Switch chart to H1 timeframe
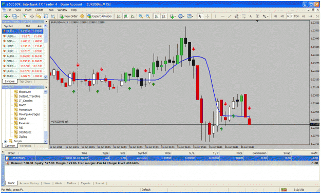Image resolution: width=321 pixels, height=193 pixels. point(303,16)
